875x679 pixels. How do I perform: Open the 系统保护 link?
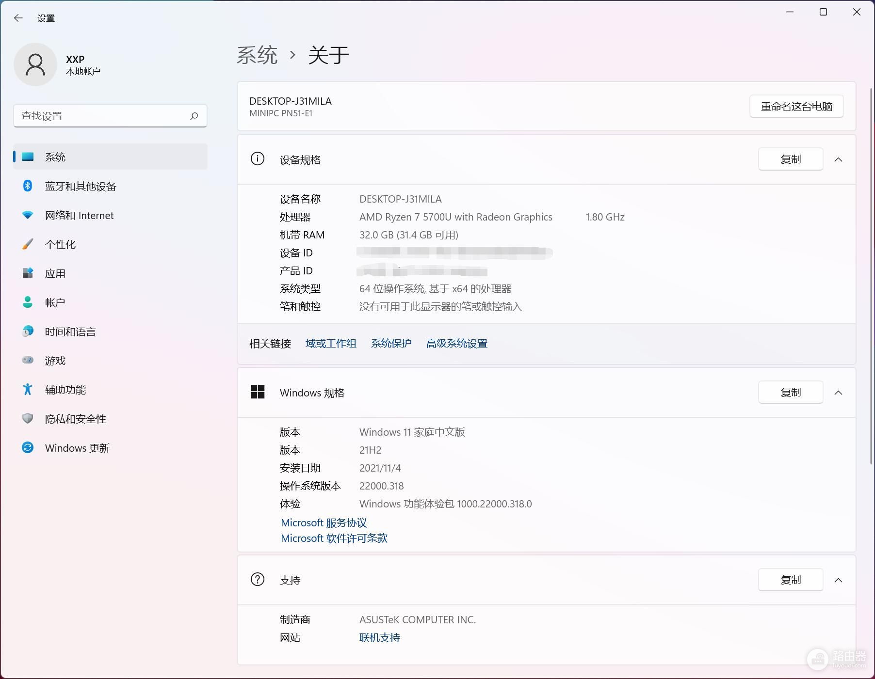click(391, 343)
